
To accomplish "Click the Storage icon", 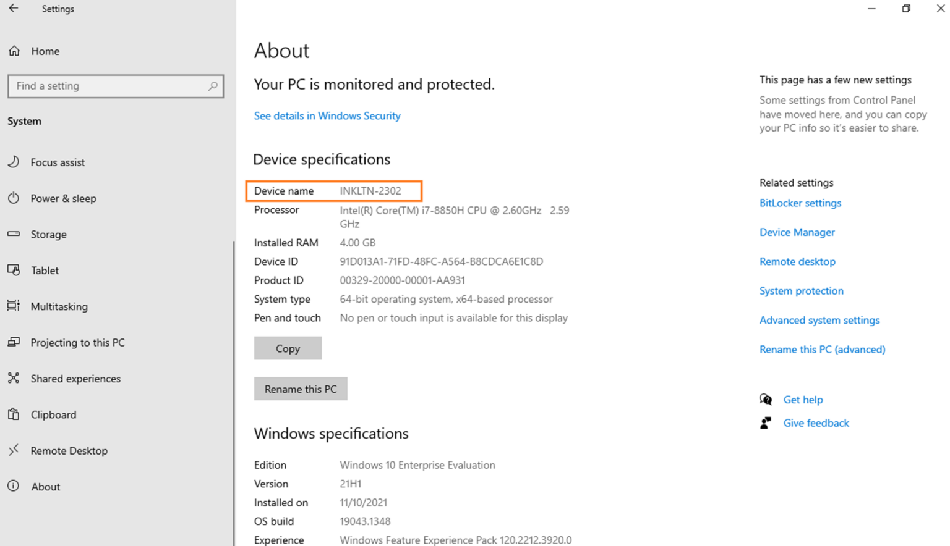I will tap(14, 234).
